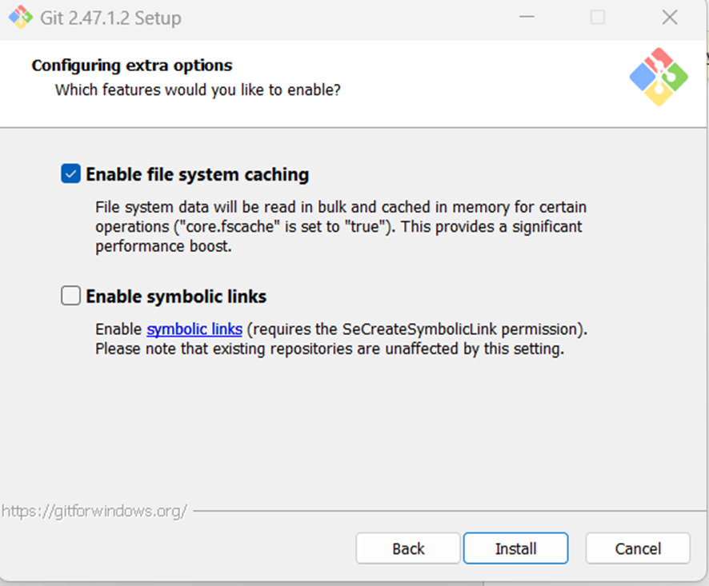Click the SeCreateSymbolicLink permission description text
709x586 pixels.
pos(422,329)
